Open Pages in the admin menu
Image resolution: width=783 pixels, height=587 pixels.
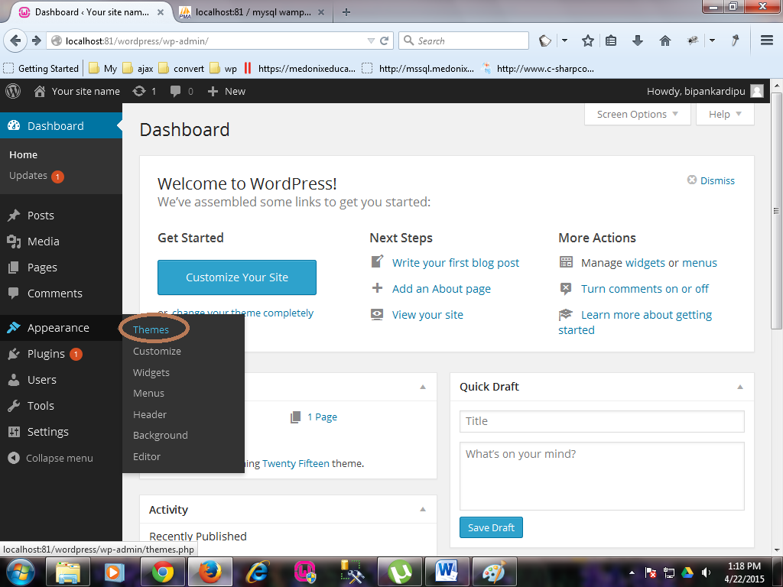coord(61,268)
